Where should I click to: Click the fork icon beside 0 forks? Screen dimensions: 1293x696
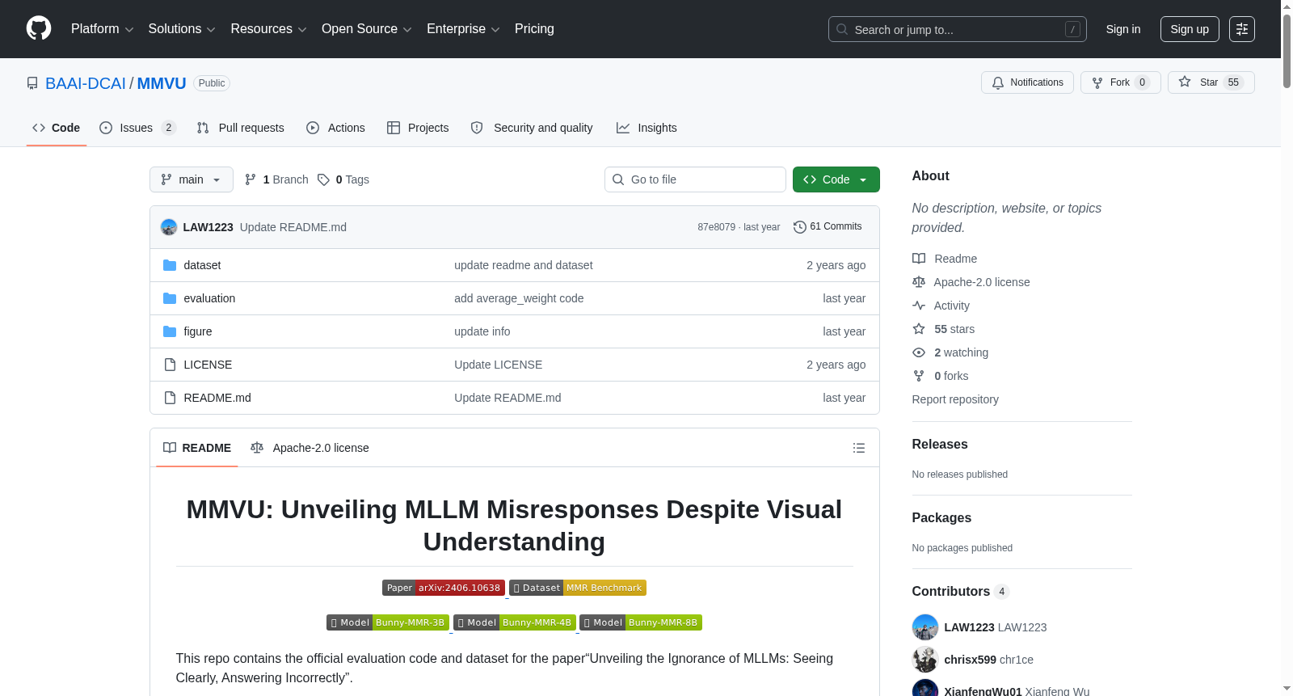pos(919,376)
